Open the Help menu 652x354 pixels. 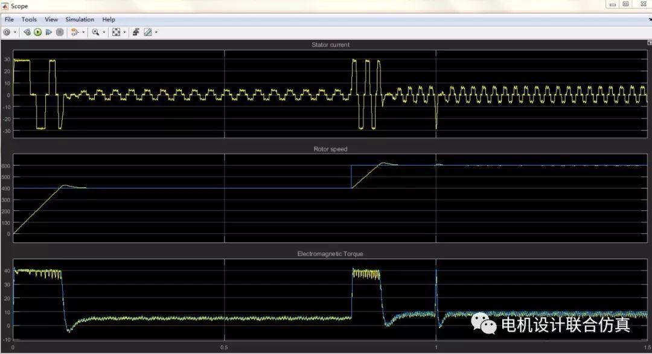(x=108, y=19)
